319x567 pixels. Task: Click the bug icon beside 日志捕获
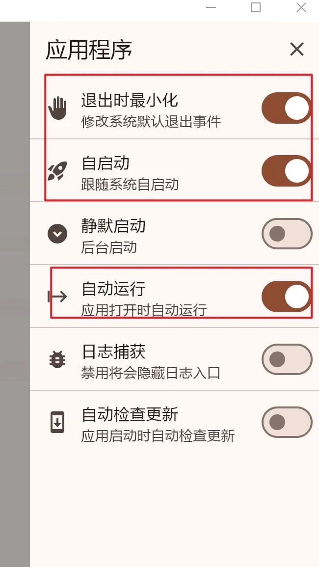[57, 359]
